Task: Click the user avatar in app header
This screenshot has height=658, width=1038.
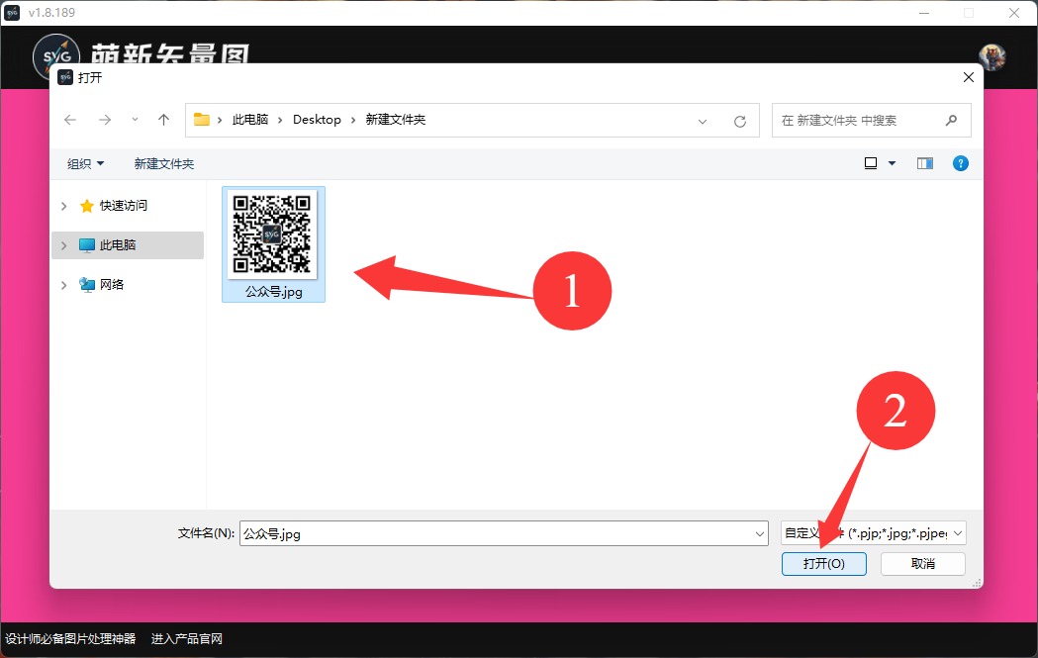Action: (x=991, y=56)
